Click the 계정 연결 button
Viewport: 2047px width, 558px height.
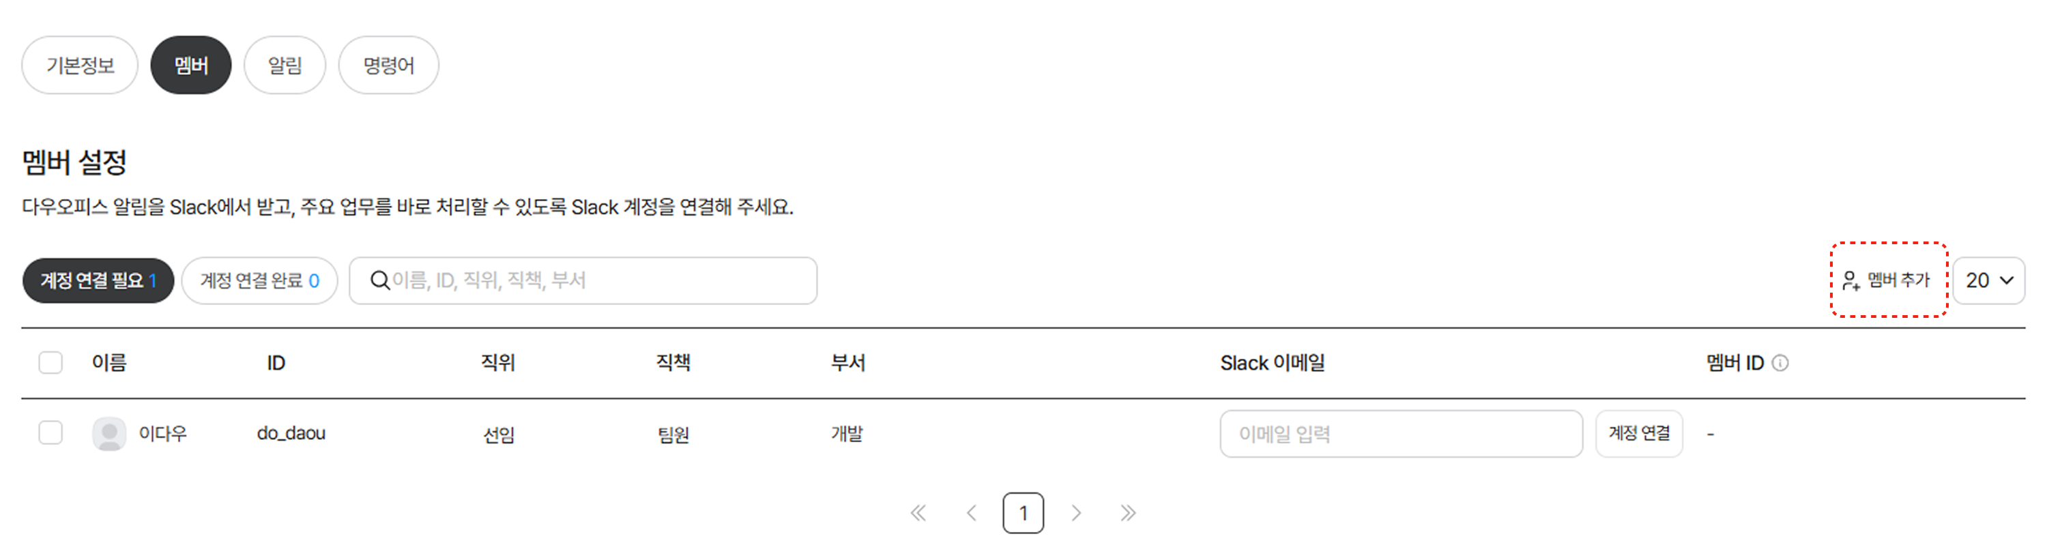click(1640, 434)
